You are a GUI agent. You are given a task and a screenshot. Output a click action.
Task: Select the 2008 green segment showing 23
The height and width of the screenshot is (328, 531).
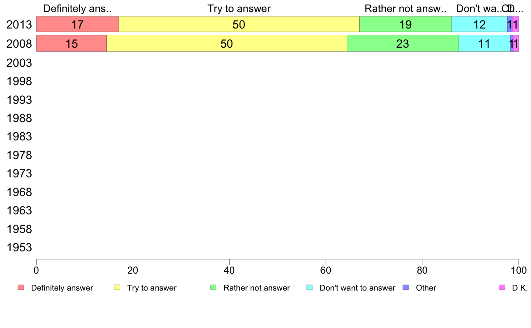click(403, 43)
